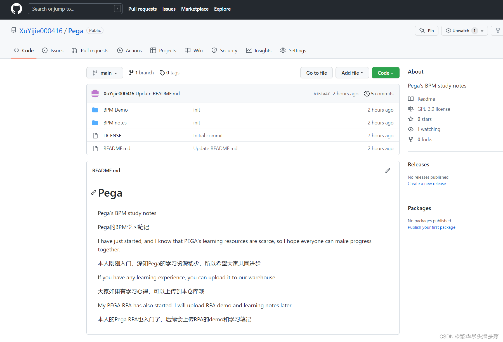Focus the Search or jump to field

[75, 9]
